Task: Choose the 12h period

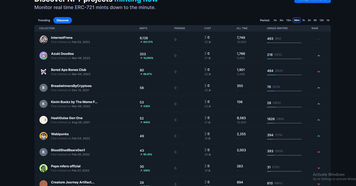Action: pyautogui.click(x=322, y=20)
